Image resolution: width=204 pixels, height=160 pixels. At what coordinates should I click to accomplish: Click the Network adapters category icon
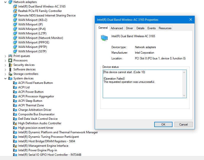point(10,2)
